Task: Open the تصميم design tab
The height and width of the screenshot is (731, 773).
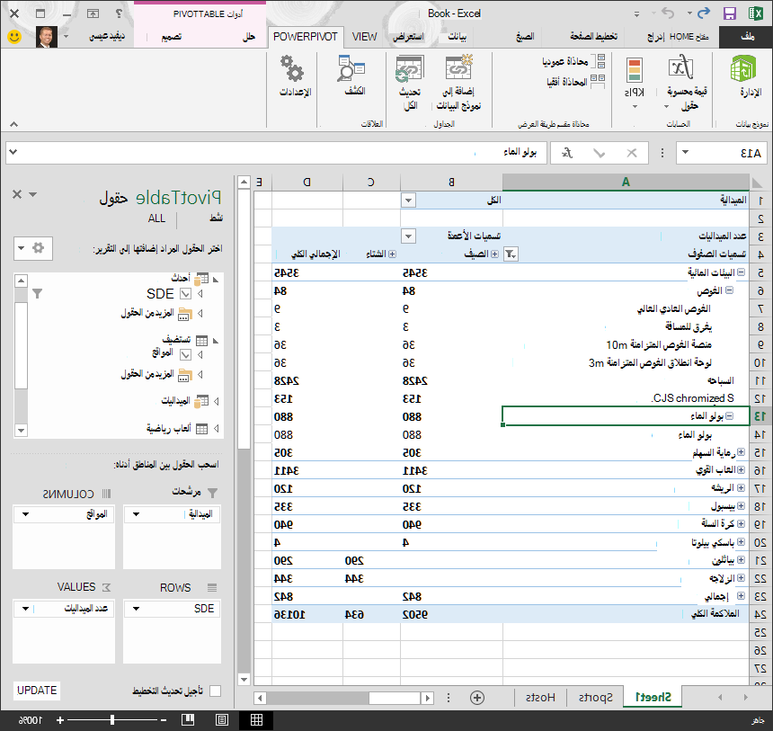Action: [171, 37]
